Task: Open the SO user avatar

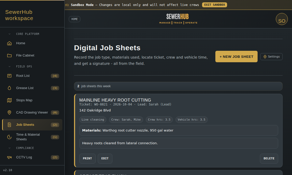Action: [x=282, y=19]
